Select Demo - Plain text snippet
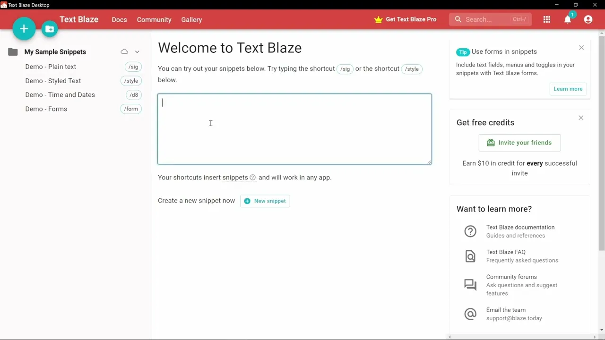Image resolution: width=605 pixels, height=340 pixels. pos(51,67)
